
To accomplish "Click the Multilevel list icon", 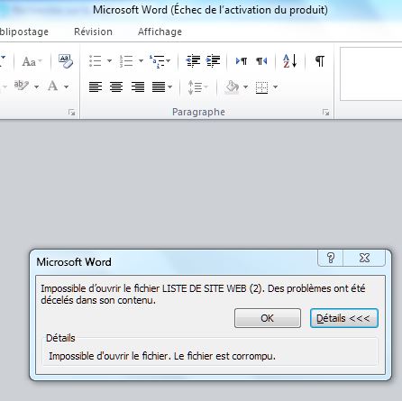I will coord(157,61).
